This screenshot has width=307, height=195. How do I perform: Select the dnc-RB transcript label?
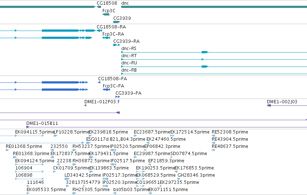tap(129, 70)
